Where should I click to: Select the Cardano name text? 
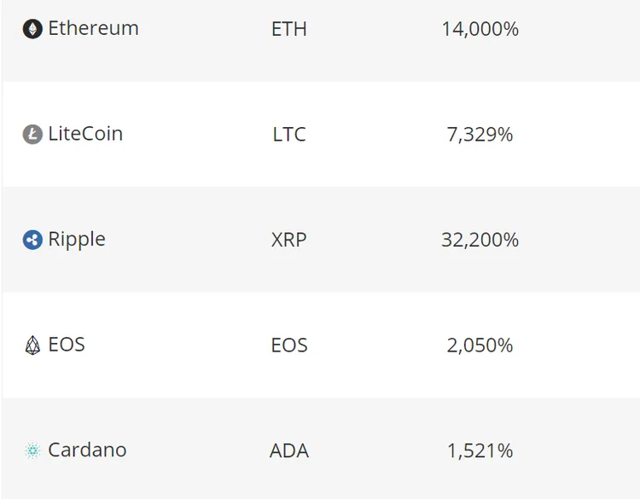tap(87, 450)
